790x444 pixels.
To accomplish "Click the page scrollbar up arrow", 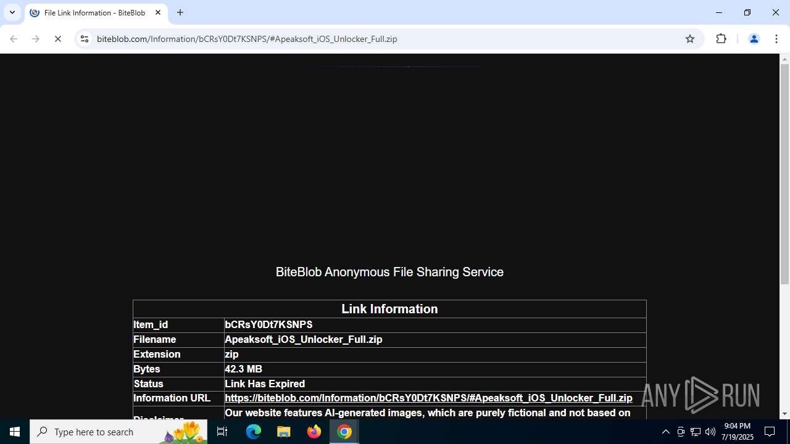I will tap(784, 59).
